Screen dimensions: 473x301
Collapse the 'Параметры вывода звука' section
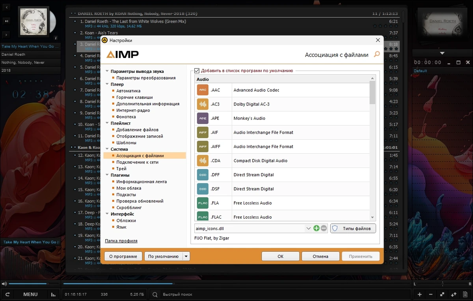107,72
